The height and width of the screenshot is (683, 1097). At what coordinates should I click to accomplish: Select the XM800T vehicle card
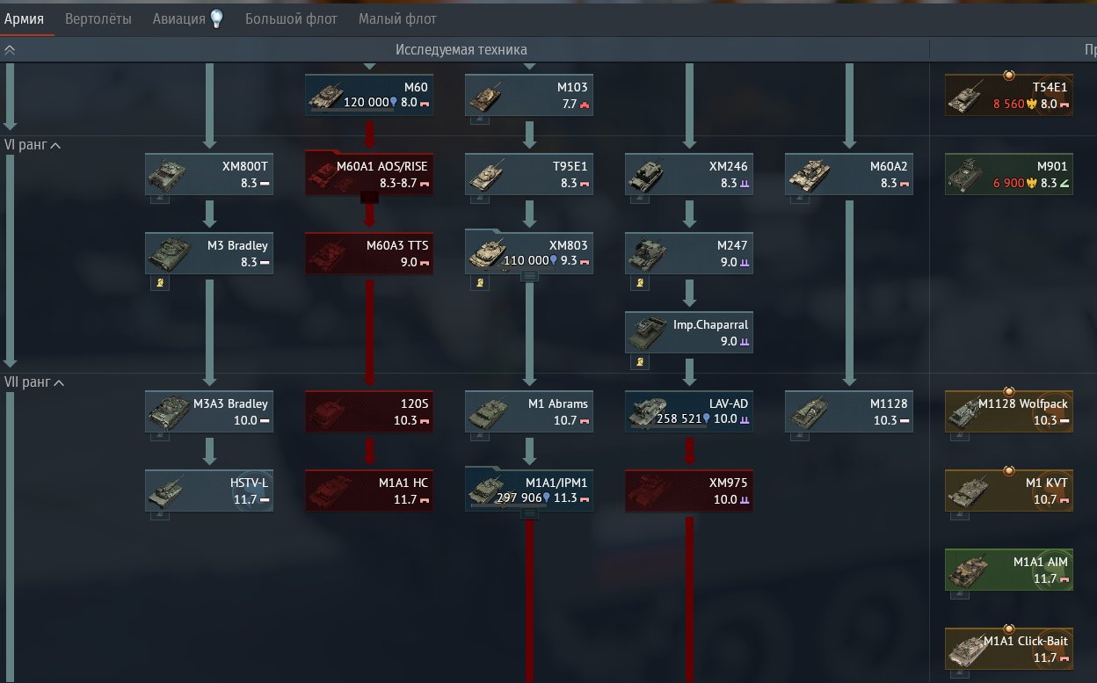point(209,173)
